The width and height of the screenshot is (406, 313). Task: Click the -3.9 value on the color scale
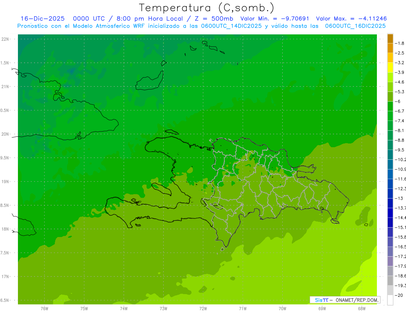pos(400,72)
